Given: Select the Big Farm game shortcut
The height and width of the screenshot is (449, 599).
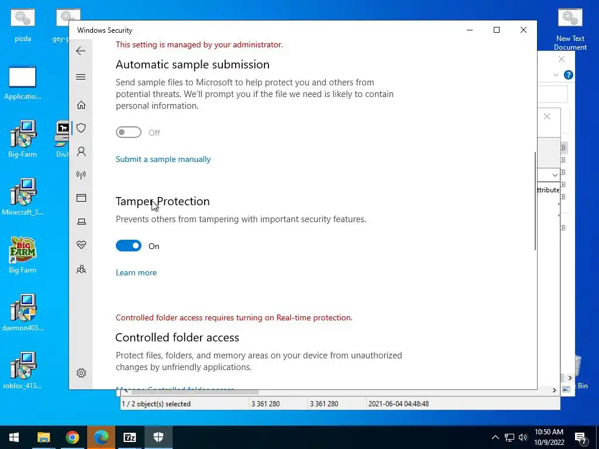Looking at the screenshot, I should (x=23, y=255).
